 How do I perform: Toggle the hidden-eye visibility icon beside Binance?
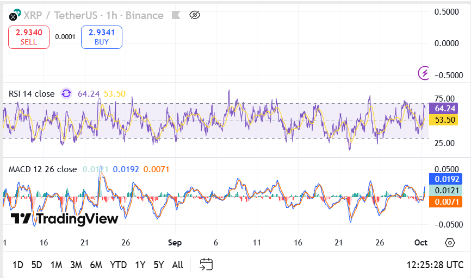[x=195, y=15]
